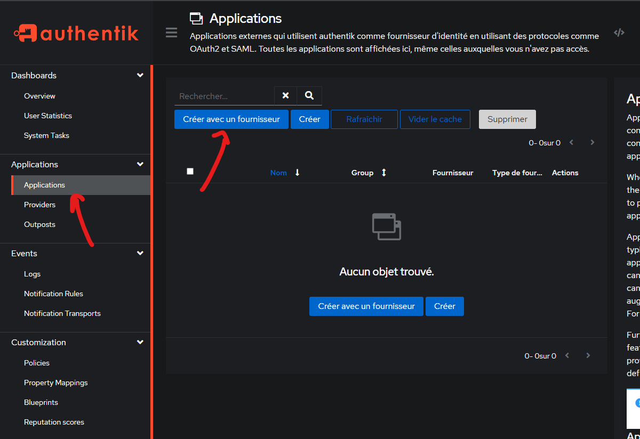Viewport: 640px width, 439px height.
Task: Open User Statistics page
Action: click(48, 116)
